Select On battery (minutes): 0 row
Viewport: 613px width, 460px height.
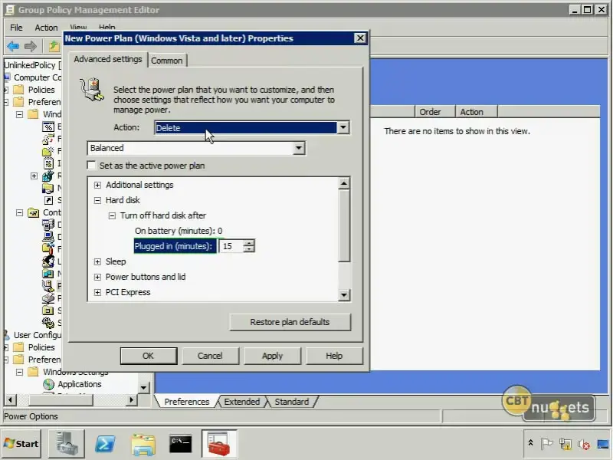click(179, 231)
